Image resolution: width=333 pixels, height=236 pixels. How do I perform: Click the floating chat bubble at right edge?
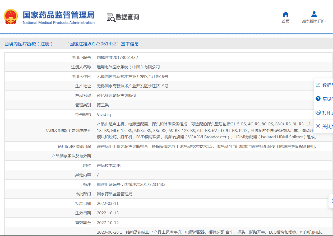coord(331,201)
